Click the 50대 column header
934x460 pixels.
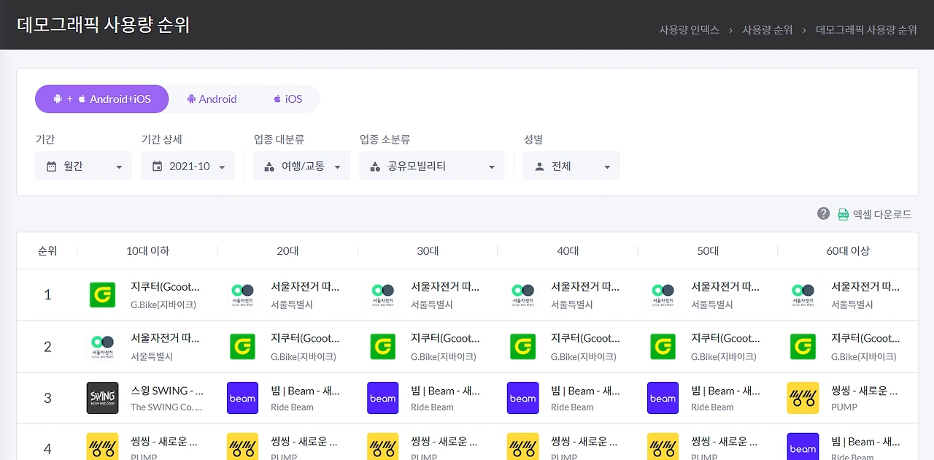708,251
